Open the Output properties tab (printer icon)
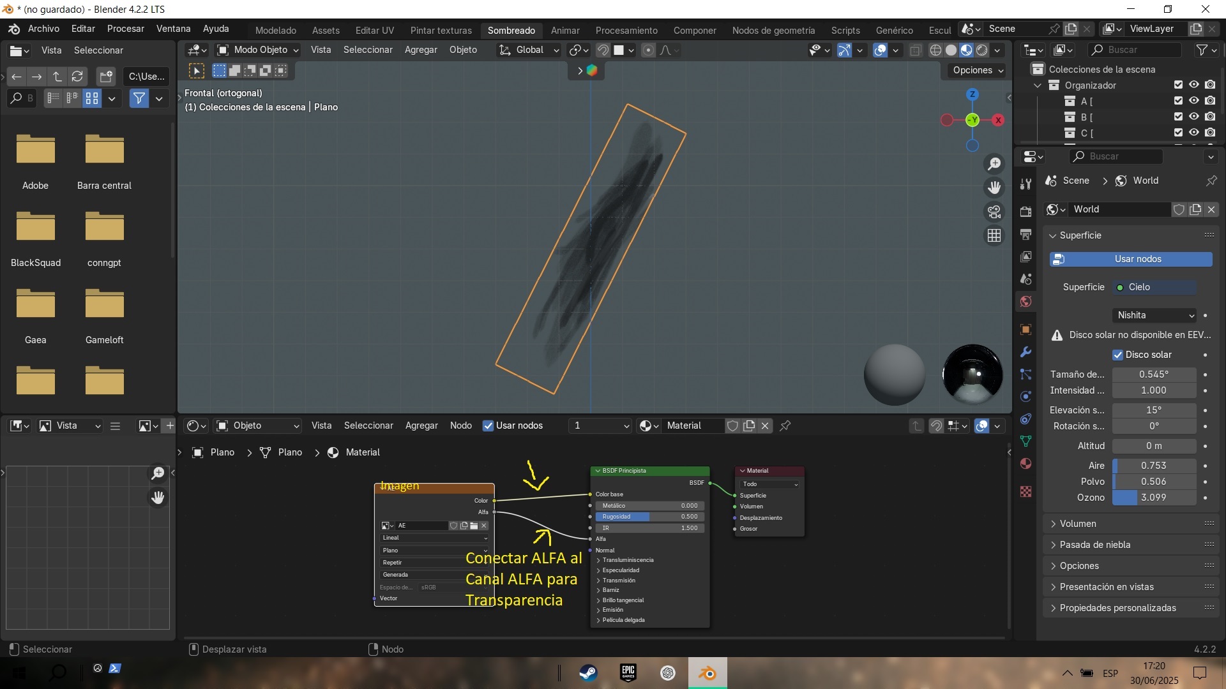This screenshot has height=689, width=1226. 1025,234
